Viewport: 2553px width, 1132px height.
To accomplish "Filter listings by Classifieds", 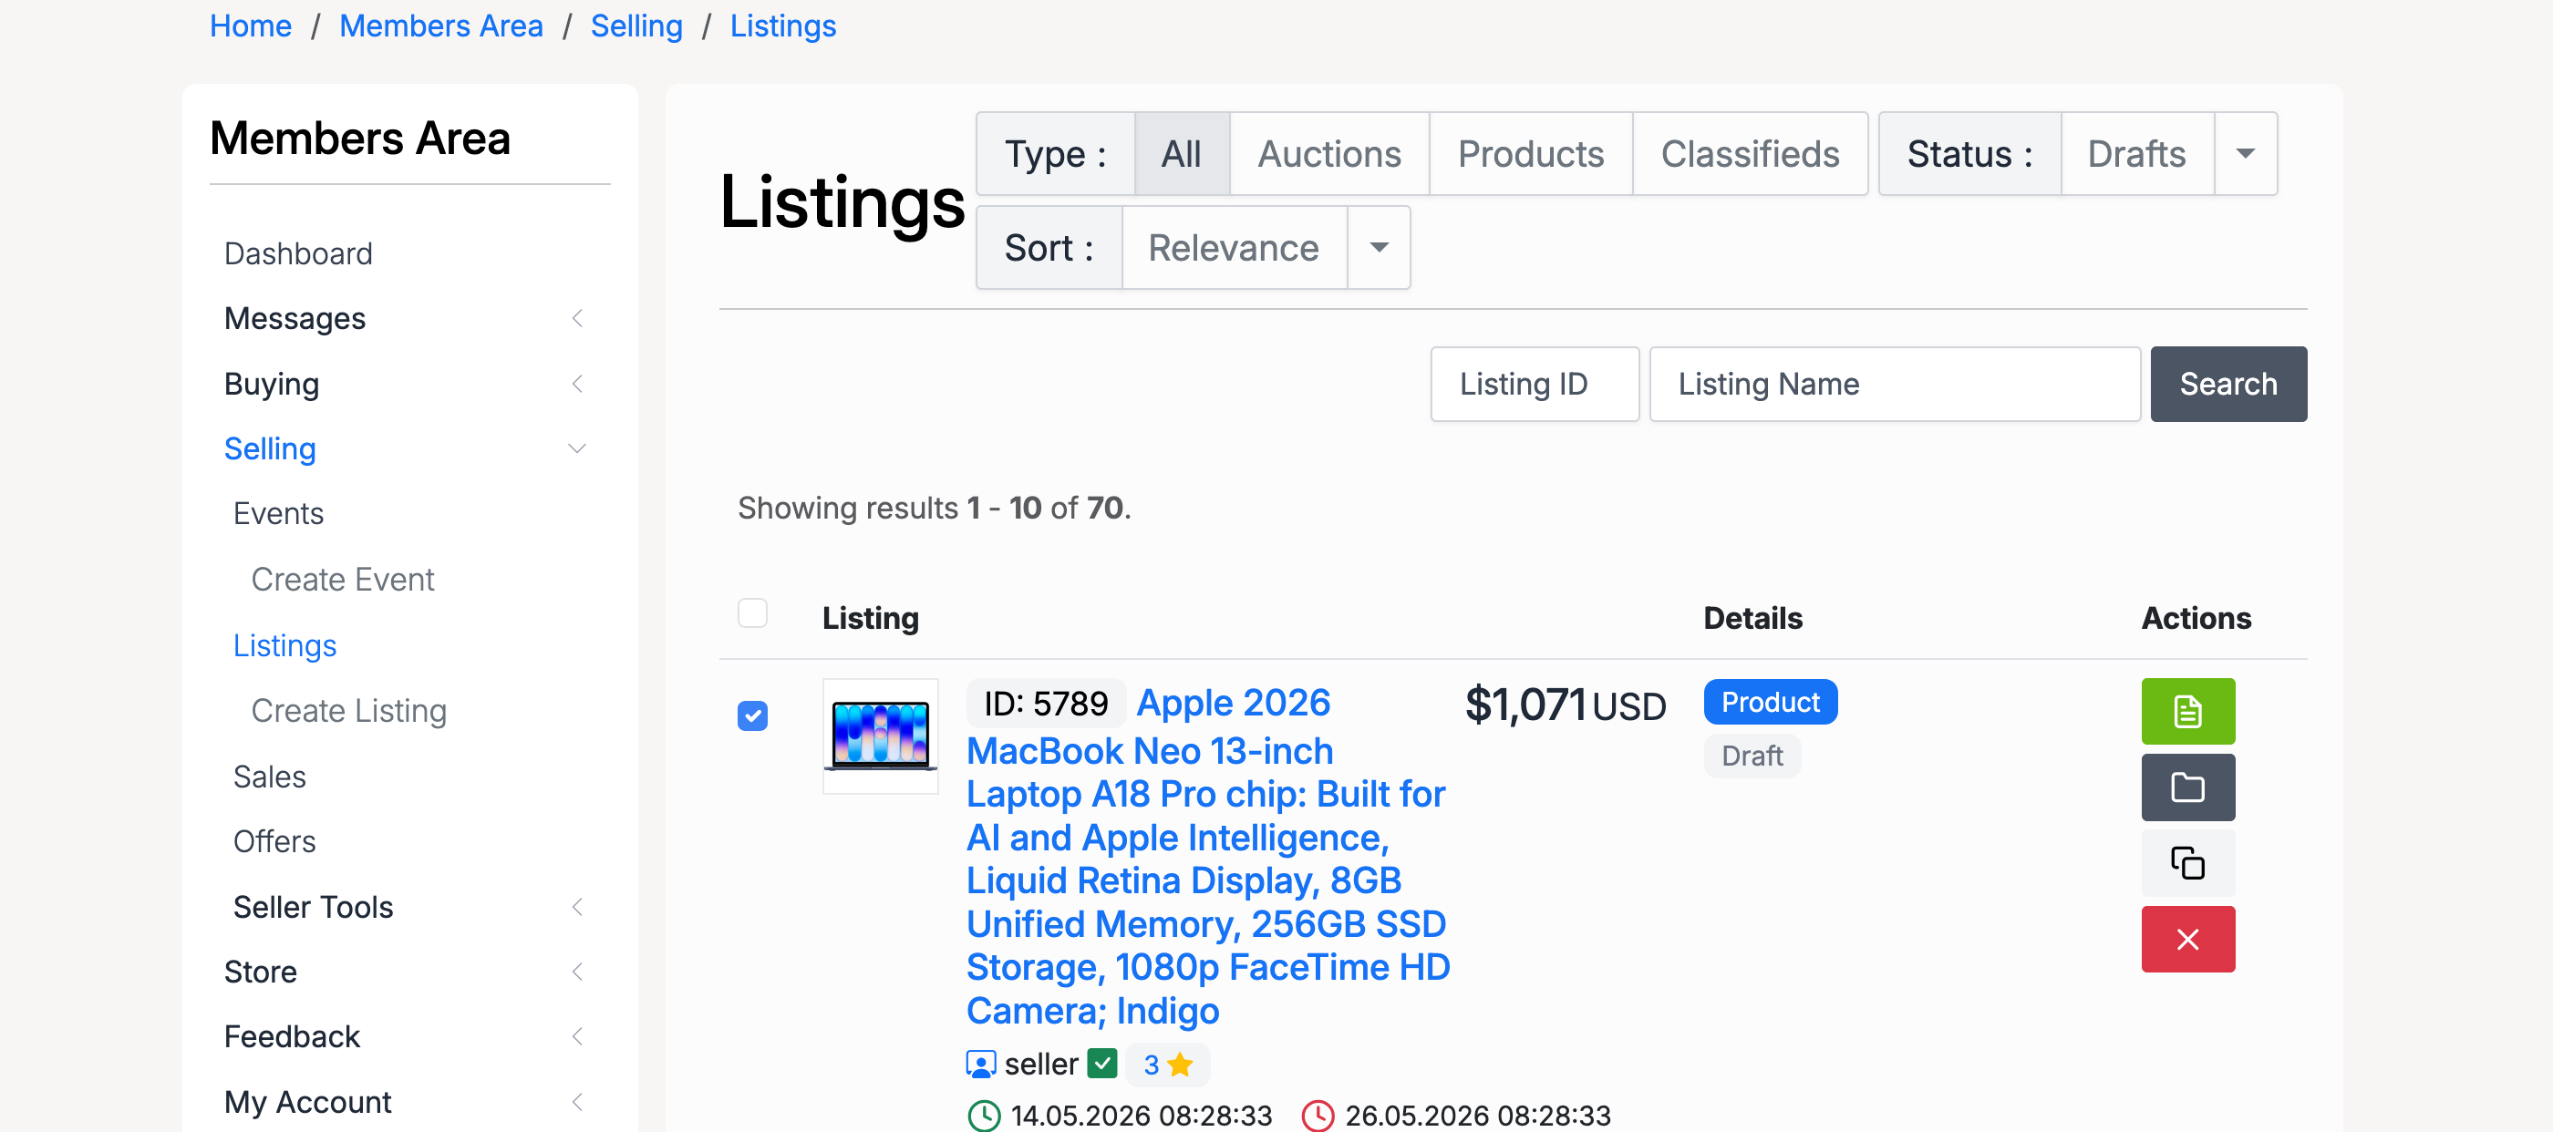I will click(1749, 153).
